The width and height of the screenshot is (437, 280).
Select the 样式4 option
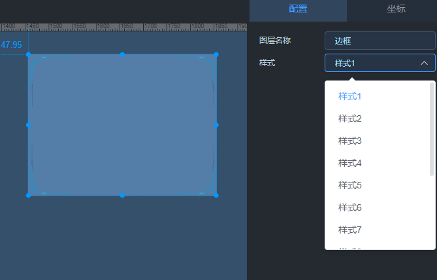[350, 163]
